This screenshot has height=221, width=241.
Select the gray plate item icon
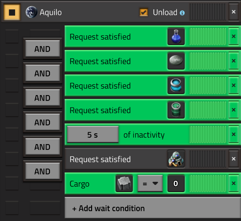click(x=176, y=61)
